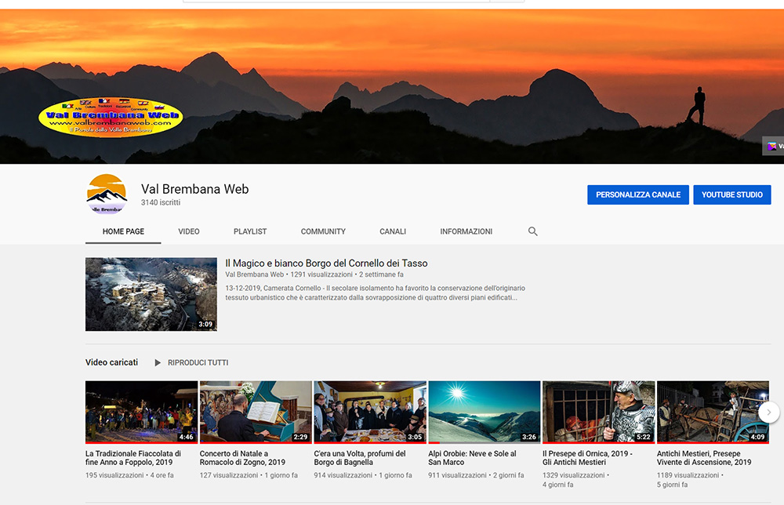
Task: Open YouTube Studio button
Action: (732, 194)
